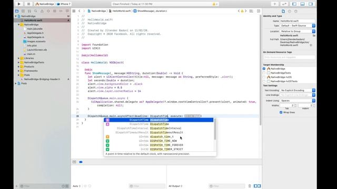Image resolution: width=337 pixels, height=189 pixels.
Task: Open the Find navigator magnifier icon
Action: (36, 11)
